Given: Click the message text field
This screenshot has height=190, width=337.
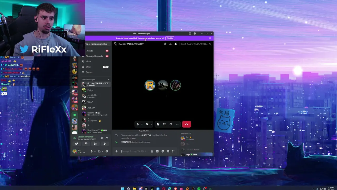Looking at the screenshot, I should click(x=135, y=151).
